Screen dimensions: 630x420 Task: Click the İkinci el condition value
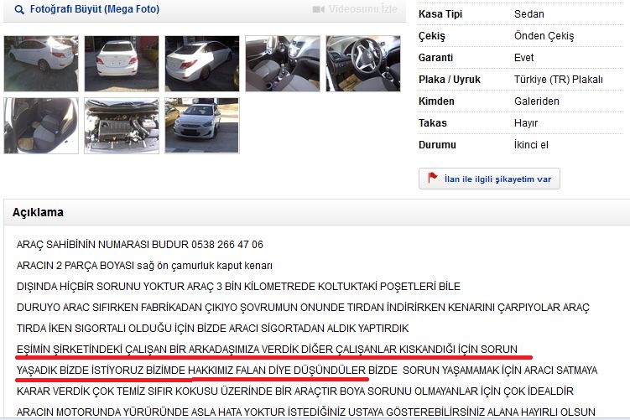tap(531, 144)
